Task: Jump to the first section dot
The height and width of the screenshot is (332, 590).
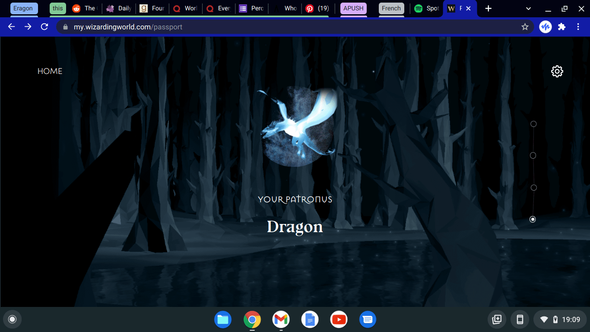Action: 533,124
